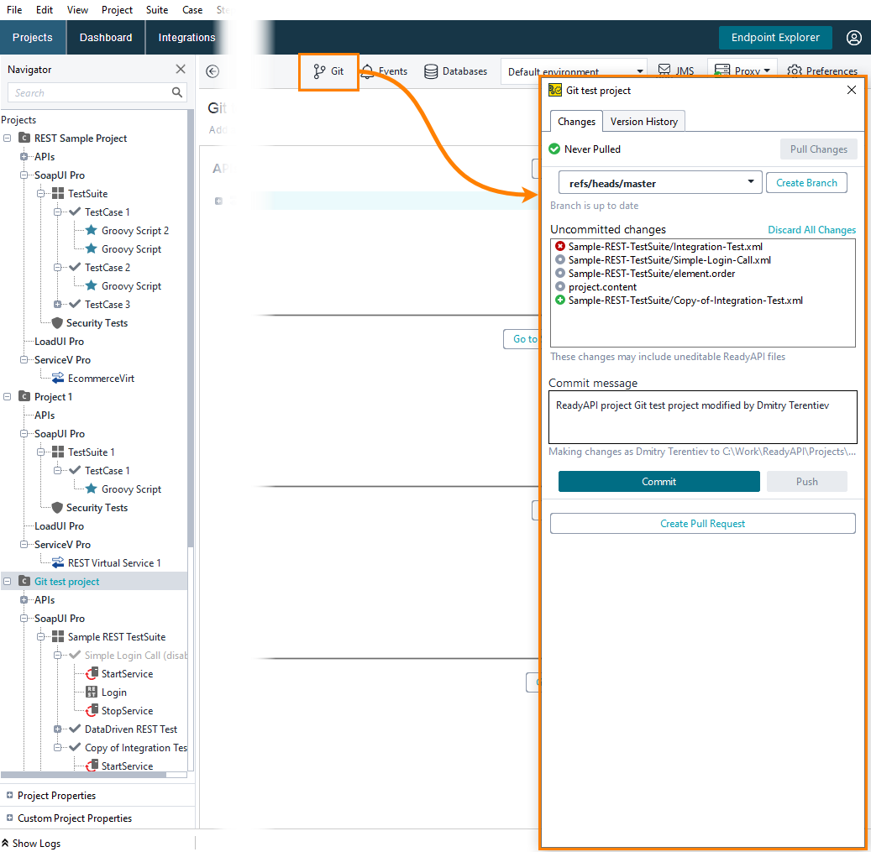Viewport: 871px width, 852px height.
Task: Click Create Pull Request button
Action: [702, 524]
